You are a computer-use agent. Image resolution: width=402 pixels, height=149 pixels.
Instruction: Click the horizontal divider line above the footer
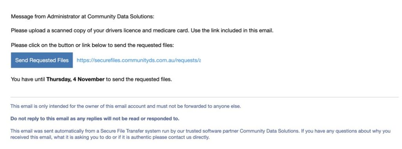pos(205,97)
